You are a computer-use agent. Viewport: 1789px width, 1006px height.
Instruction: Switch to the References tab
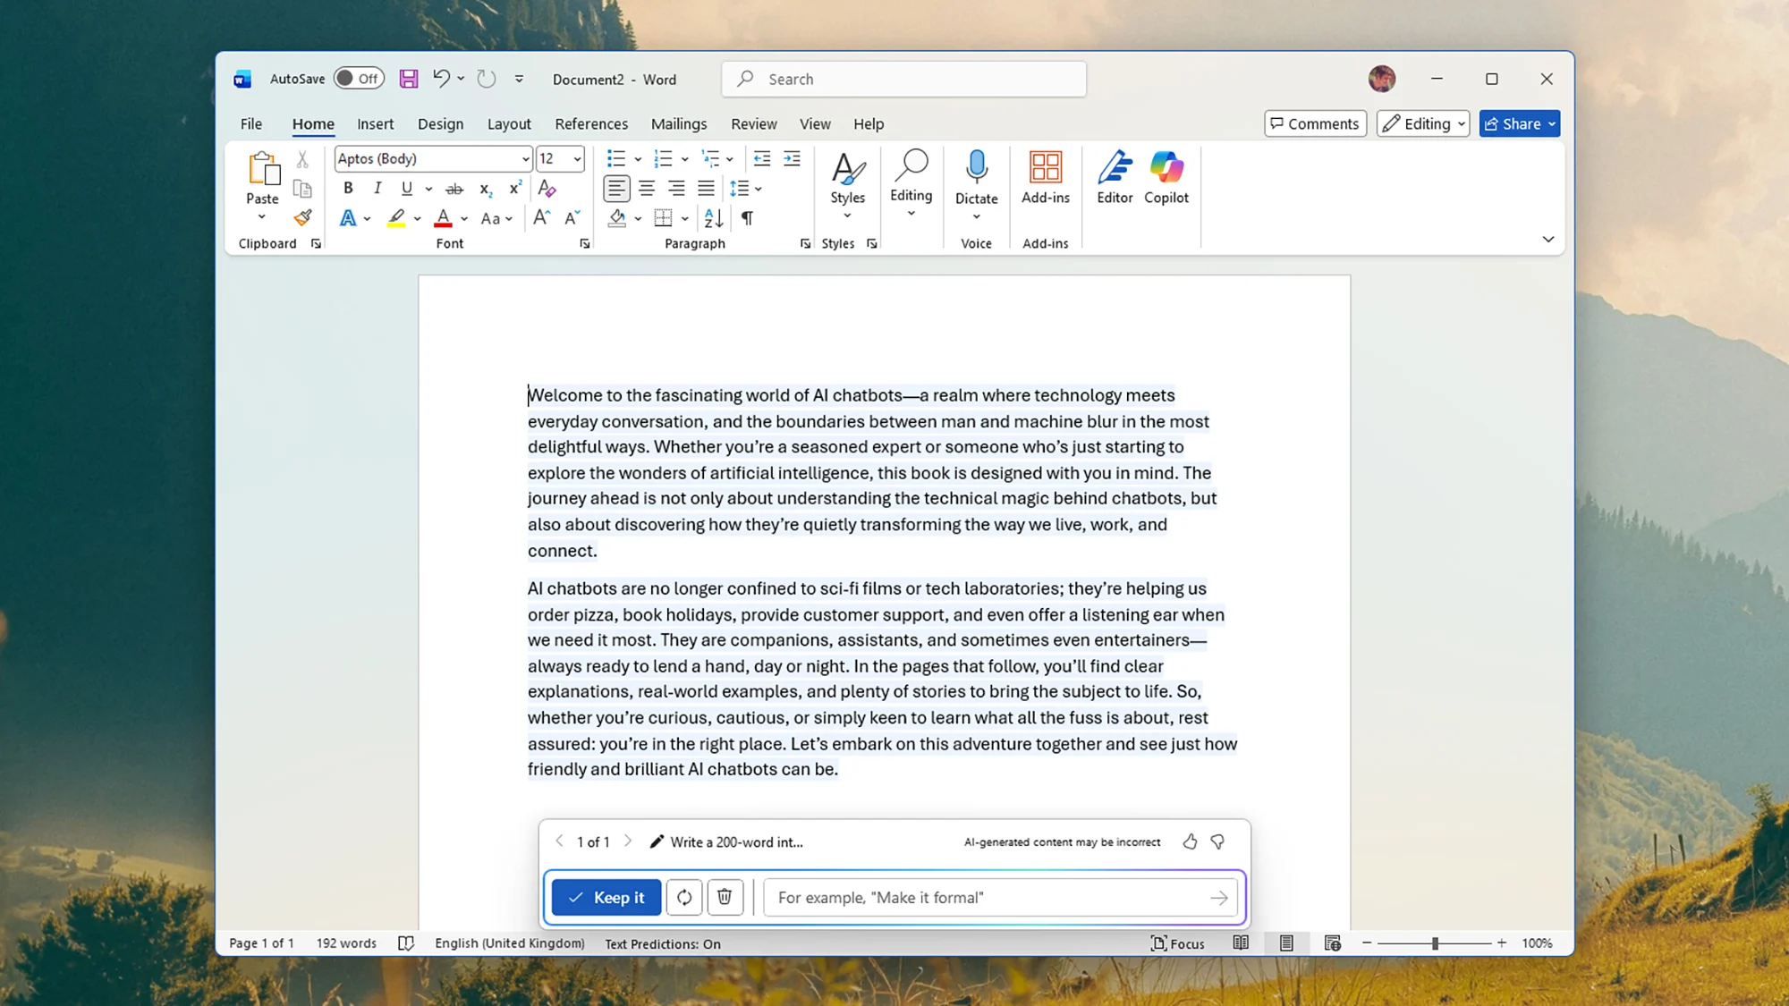point(591,123)
